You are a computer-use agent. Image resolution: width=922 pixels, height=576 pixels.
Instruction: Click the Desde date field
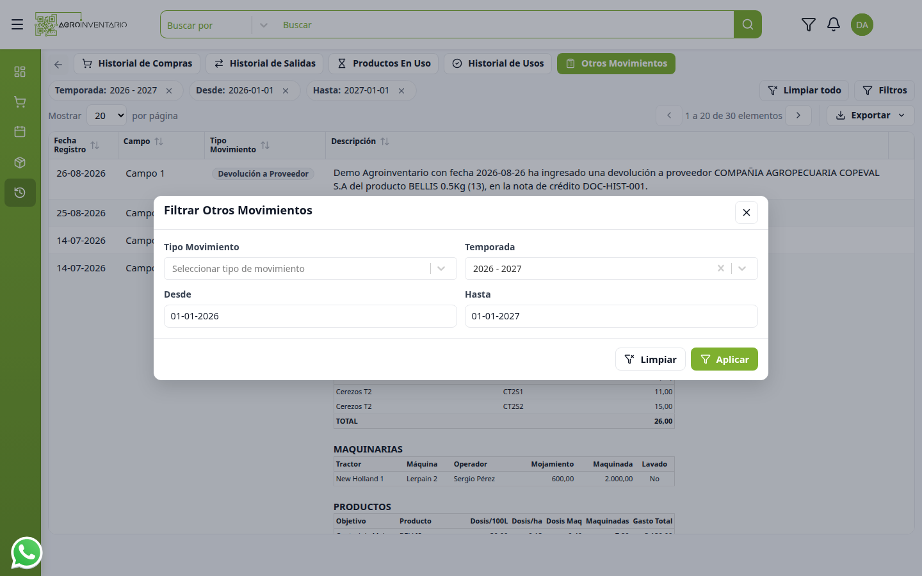click(311, 316)
